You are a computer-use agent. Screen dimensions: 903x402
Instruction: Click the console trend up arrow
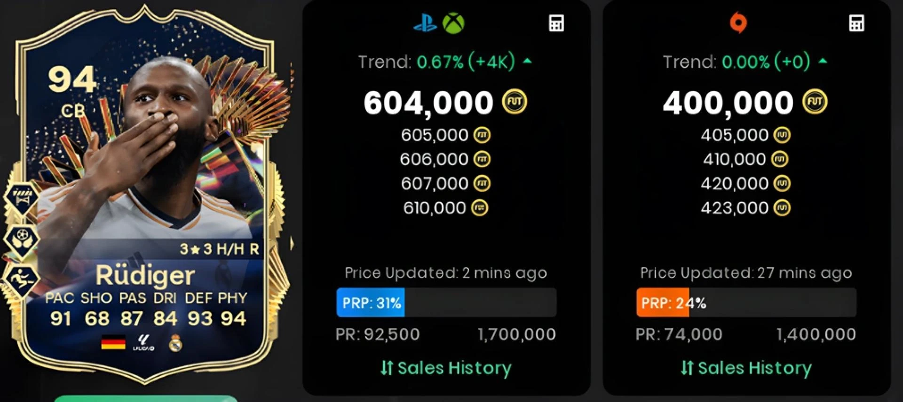click(x=527, y=61)
